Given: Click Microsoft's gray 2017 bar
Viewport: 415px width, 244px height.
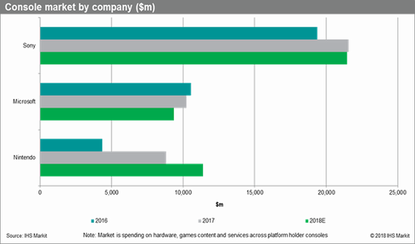Looking at the screenshot, I should tap(113, 101).
